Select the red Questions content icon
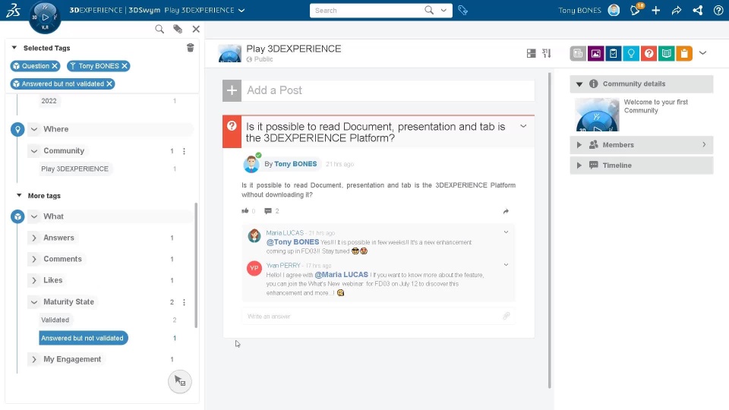The height and width of the screenshot is (410, 729). point(649,53)
